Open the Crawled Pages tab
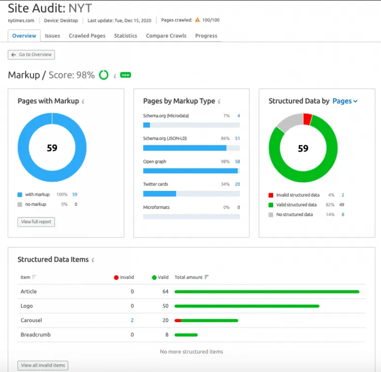 point(87,36)
